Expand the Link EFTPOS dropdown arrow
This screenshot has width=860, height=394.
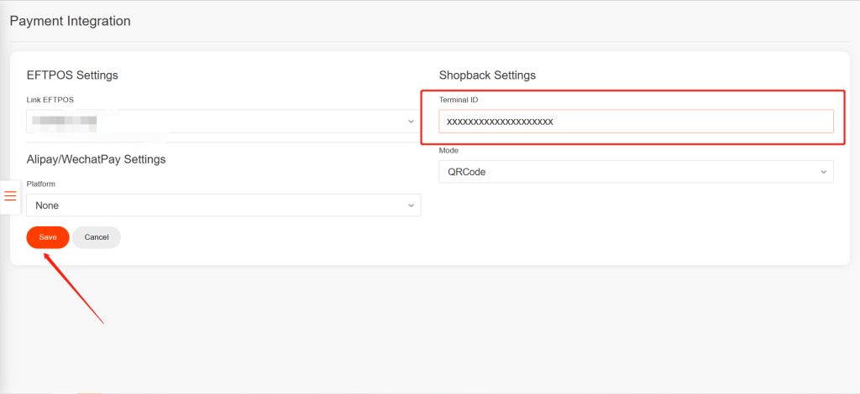click(x=411, y=122)
